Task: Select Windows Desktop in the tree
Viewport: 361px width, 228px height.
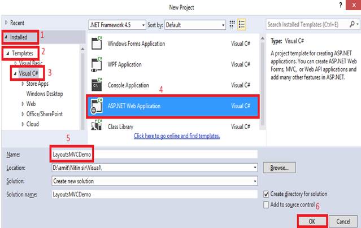Action: [x=45, y=94]
